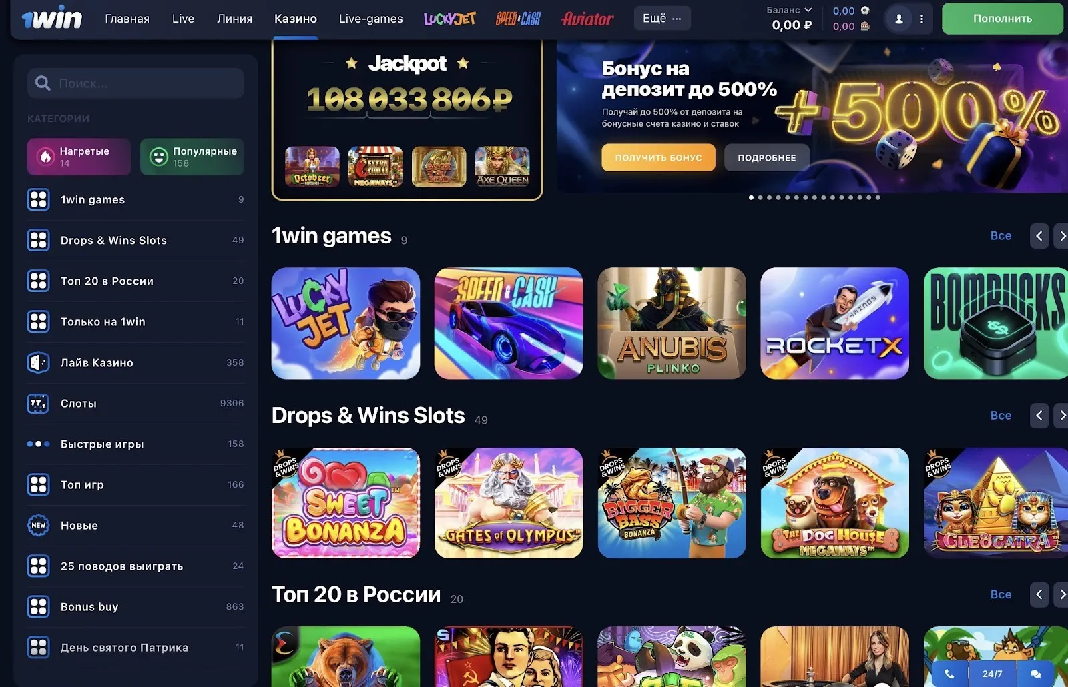
Task: Open the LuckyJet logo link in navbar
Action: point(449,19)
